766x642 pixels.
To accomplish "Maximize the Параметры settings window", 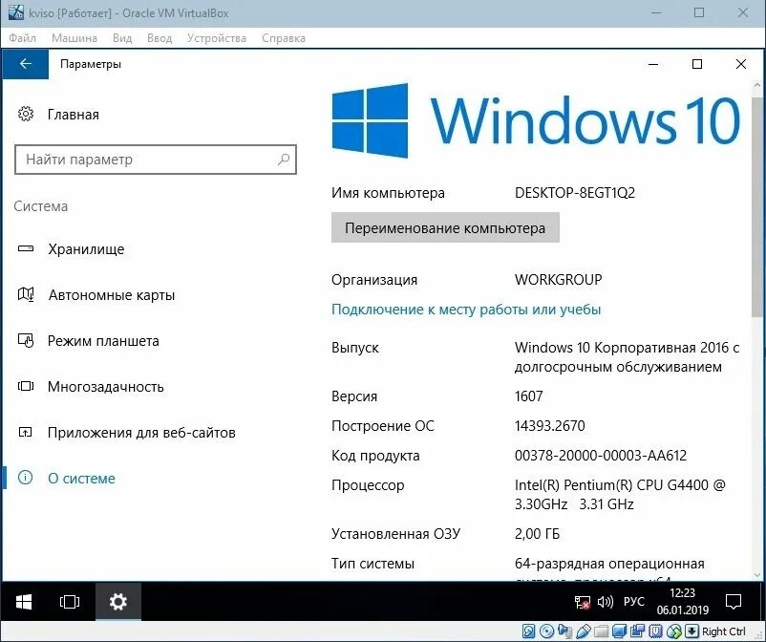I will point(697,64).
